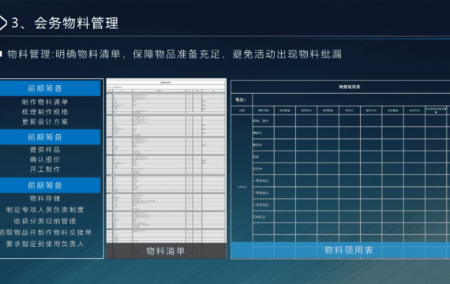Click the '一等奖奖品' row label
The width and height of the screenshot is (450, 284).
[x=261, y=181]
